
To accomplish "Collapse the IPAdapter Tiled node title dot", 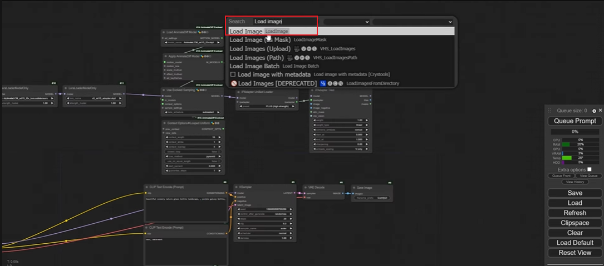I will (312, 91).
